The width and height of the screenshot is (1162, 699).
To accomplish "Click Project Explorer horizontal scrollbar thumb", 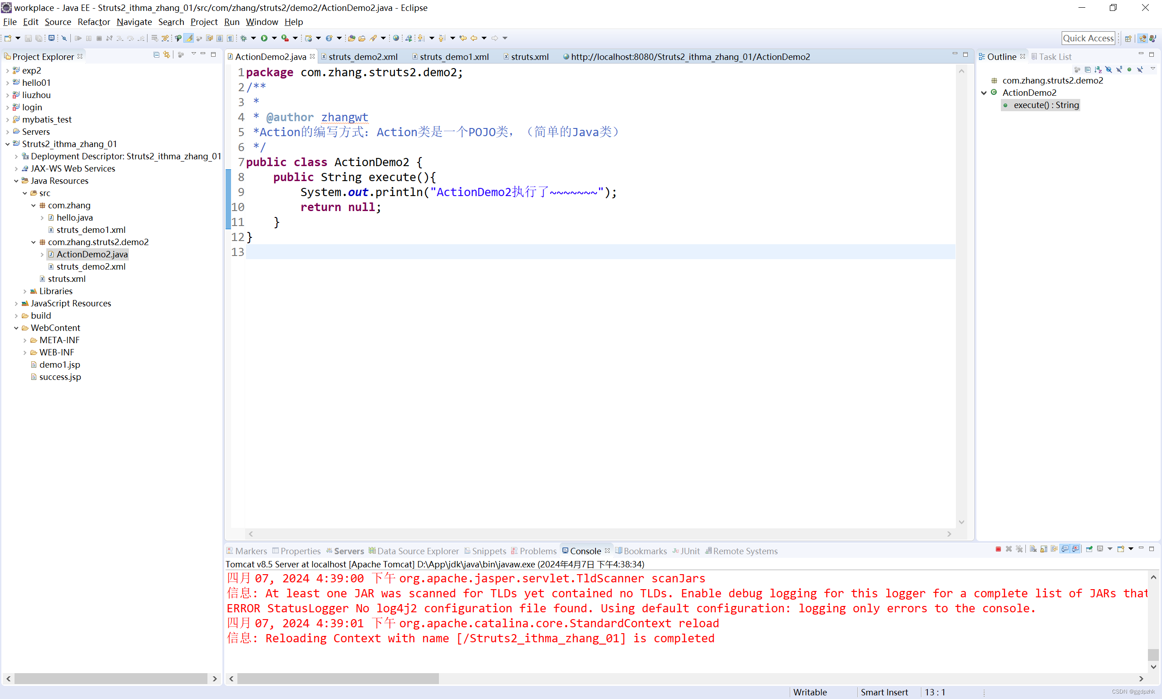I will coord(111,679).
